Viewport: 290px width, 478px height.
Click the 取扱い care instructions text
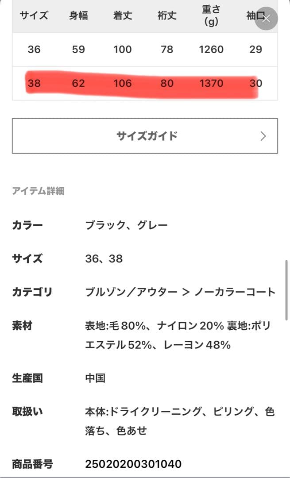(179, 421)
